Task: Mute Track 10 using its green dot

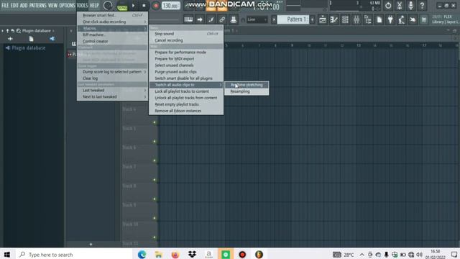Action: [155, 237]
